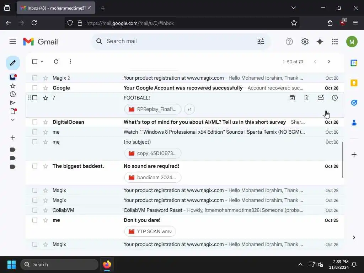Open Sent mail via arrow sidebar icon
This screenshot has height=273, width=364.
click(13, 103)
